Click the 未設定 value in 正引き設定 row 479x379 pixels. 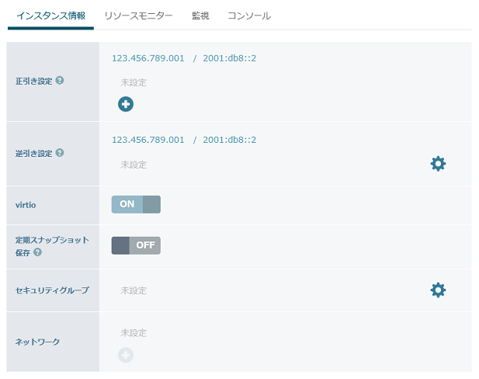134,82
